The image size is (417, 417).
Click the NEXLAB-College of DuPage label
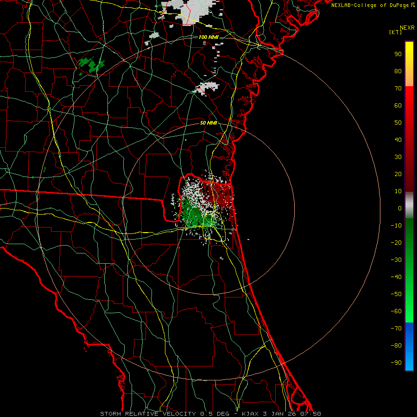point(371,5)
